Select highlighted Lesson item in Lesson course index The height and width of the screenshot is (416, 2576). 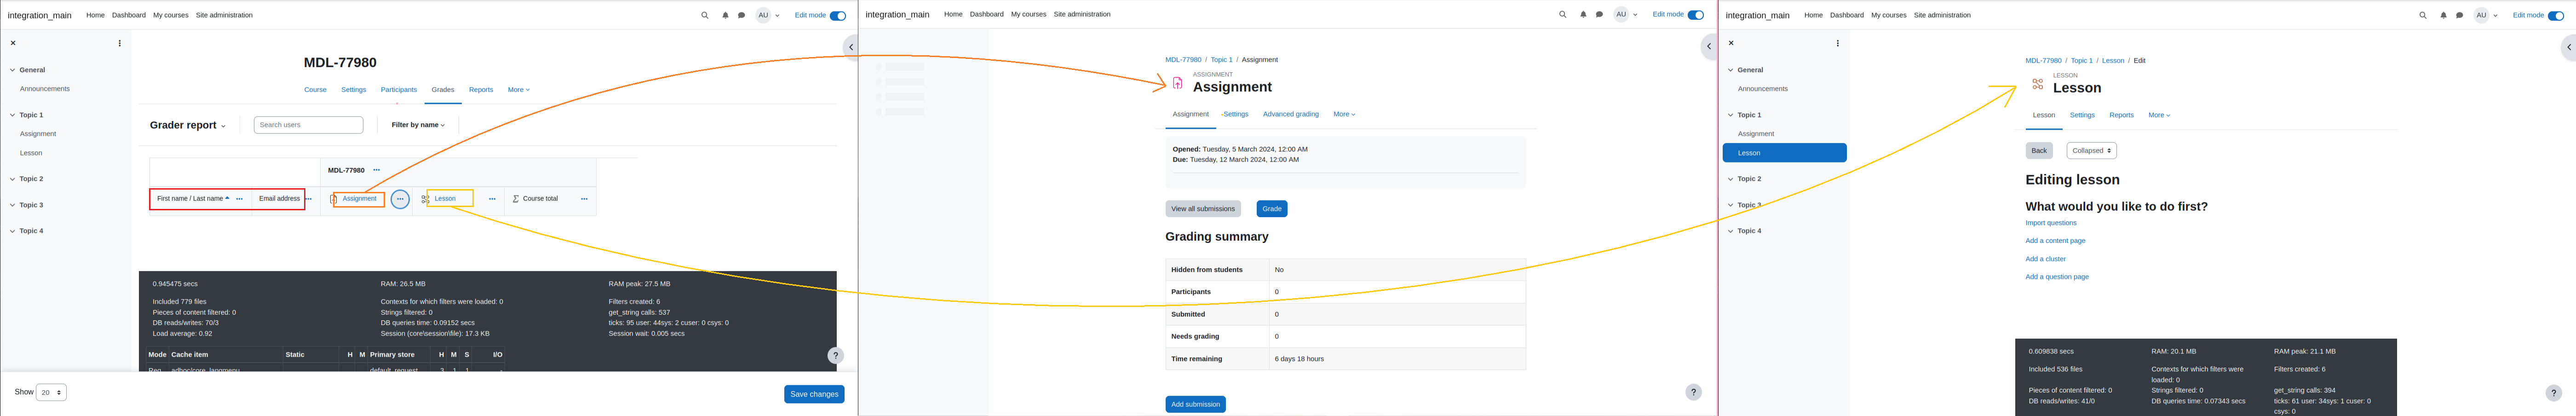pyautogui.click(x=1784, y=153)
